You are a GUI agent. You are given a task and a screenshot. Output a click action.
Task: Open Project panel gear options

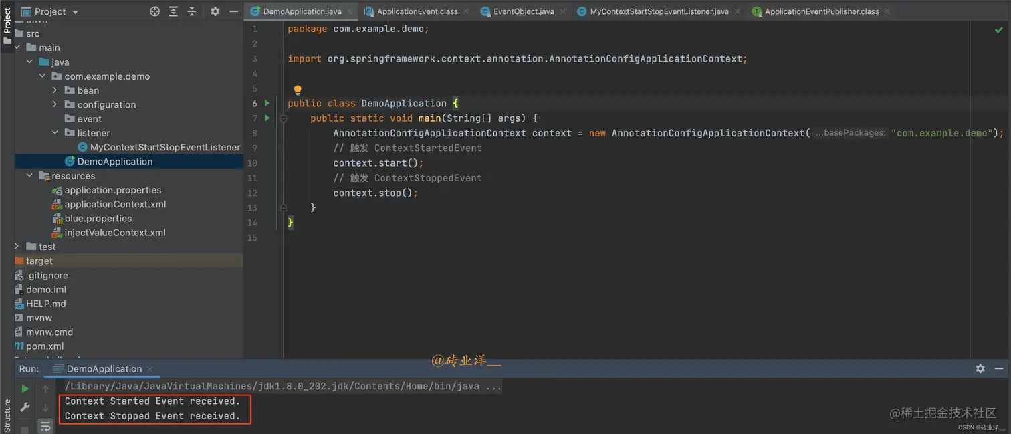pyautogui.click(x=215, y=11)
